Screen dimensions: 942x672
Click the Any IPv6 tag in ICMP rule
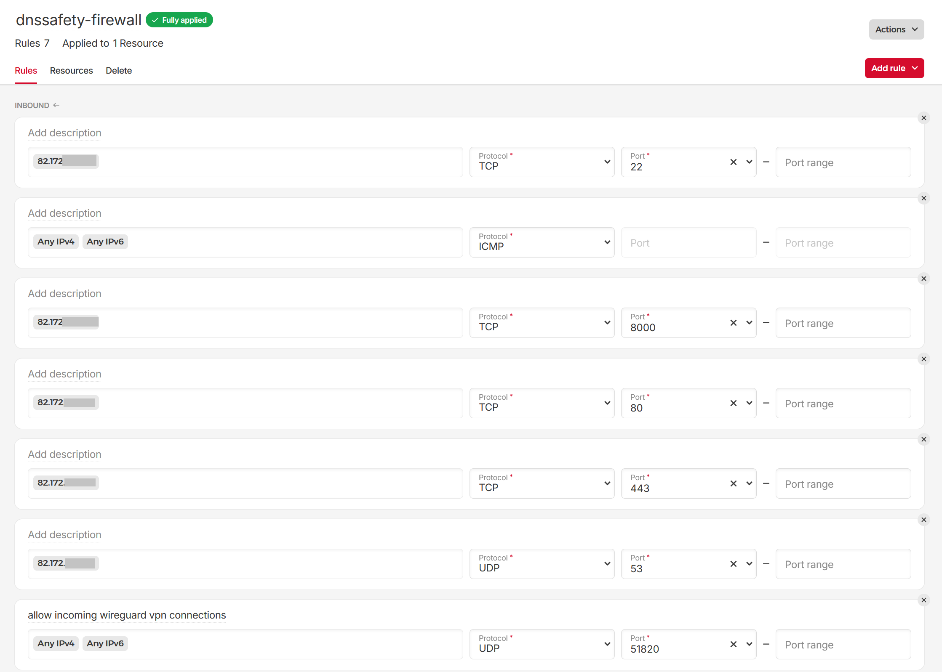(x=105, y=242)
